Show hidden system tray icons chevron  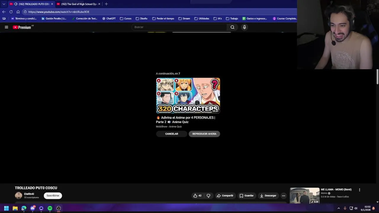[339, 208]
